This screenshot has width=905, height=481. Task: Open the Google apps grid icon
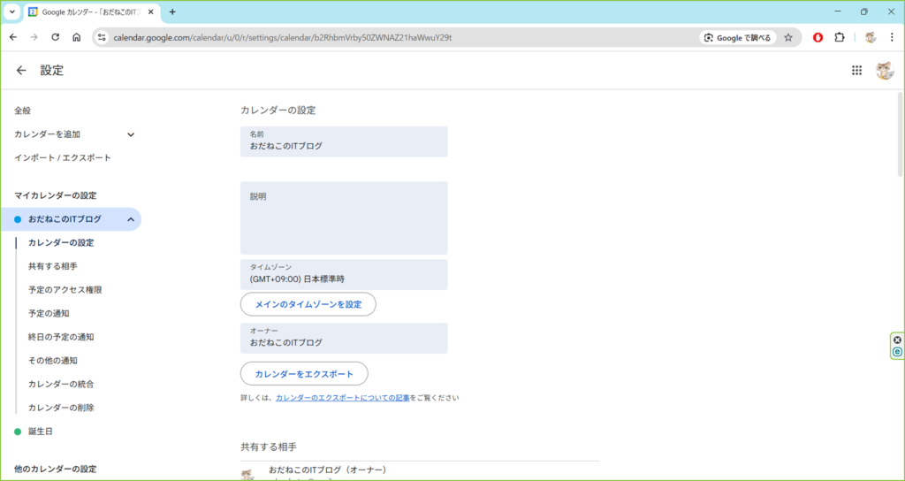[x=856, y=71]
